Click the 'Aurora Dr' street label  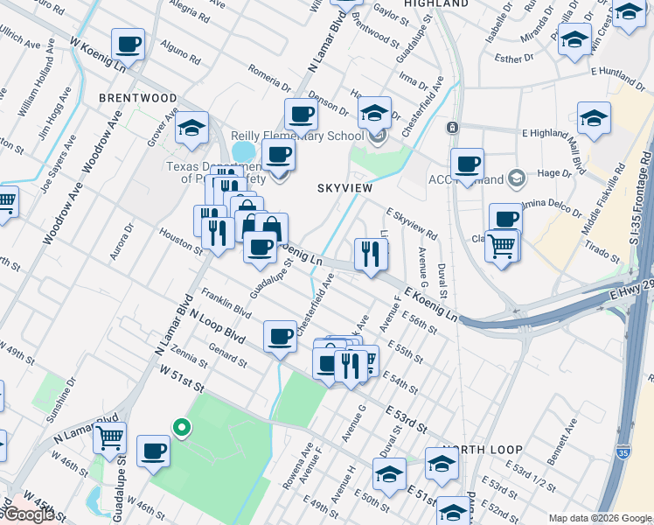122,242
